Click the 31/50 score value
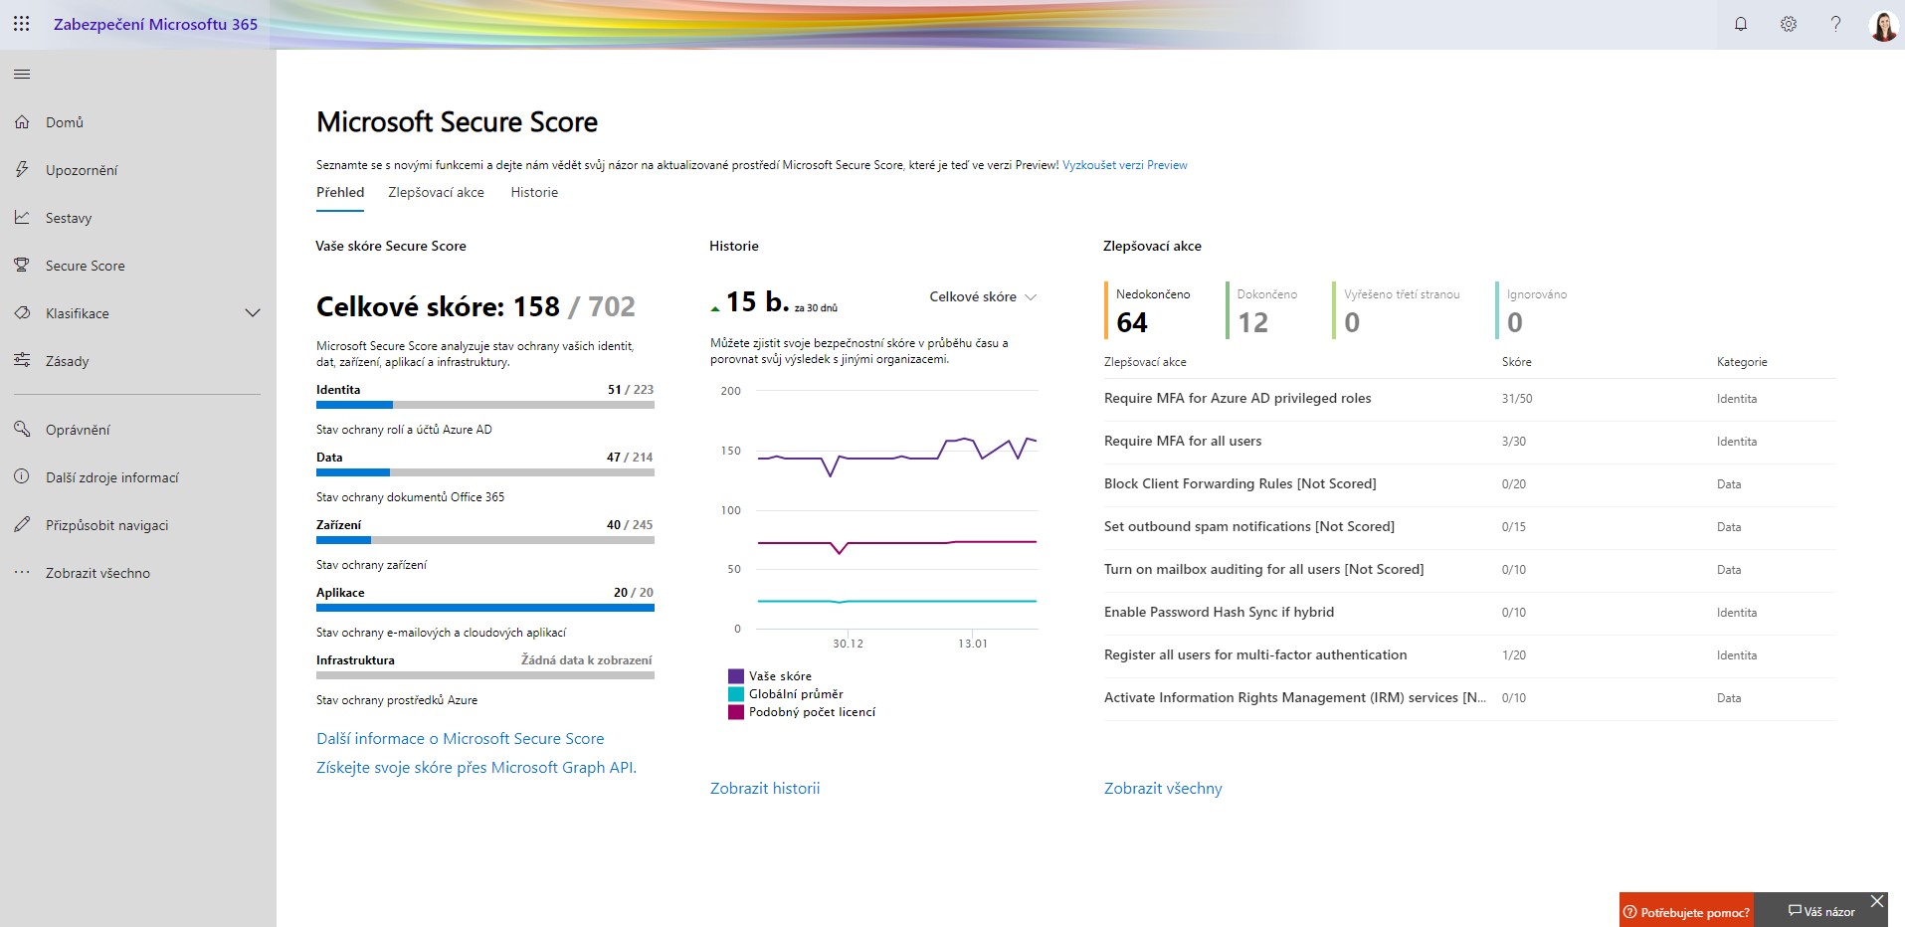Screen dimensions: 1905x927 (x=1517, y=399)
